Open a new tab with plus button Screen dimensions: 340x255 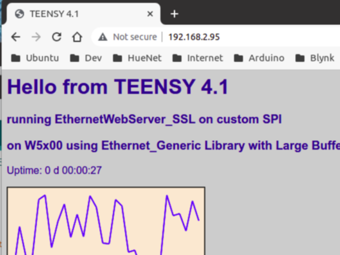point(174,14)
